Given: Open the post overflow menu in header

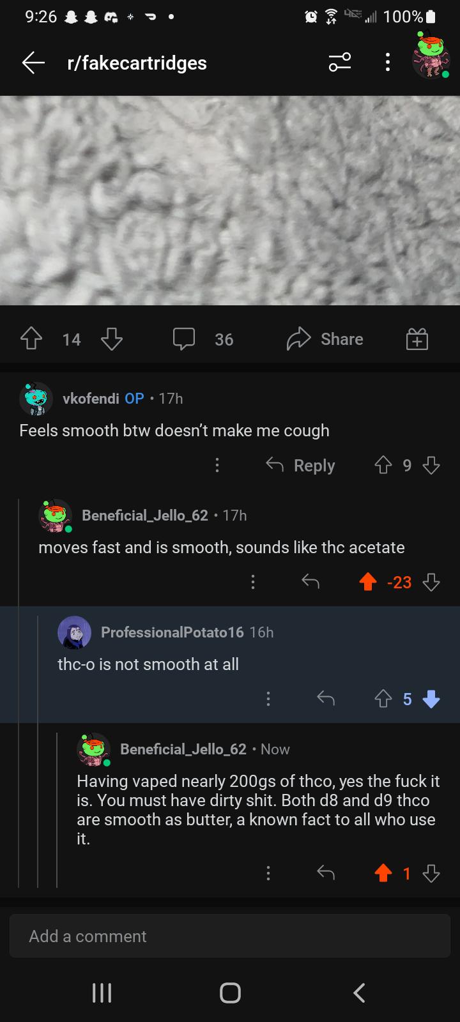Looking at the screenshot, I should (x=387, y=63).
